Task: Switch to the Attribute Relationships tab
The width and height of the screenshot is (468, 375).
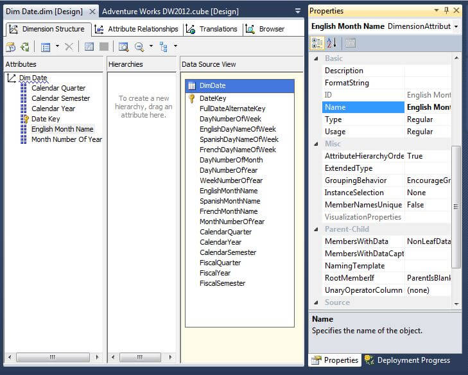Action: coord(137,29)
